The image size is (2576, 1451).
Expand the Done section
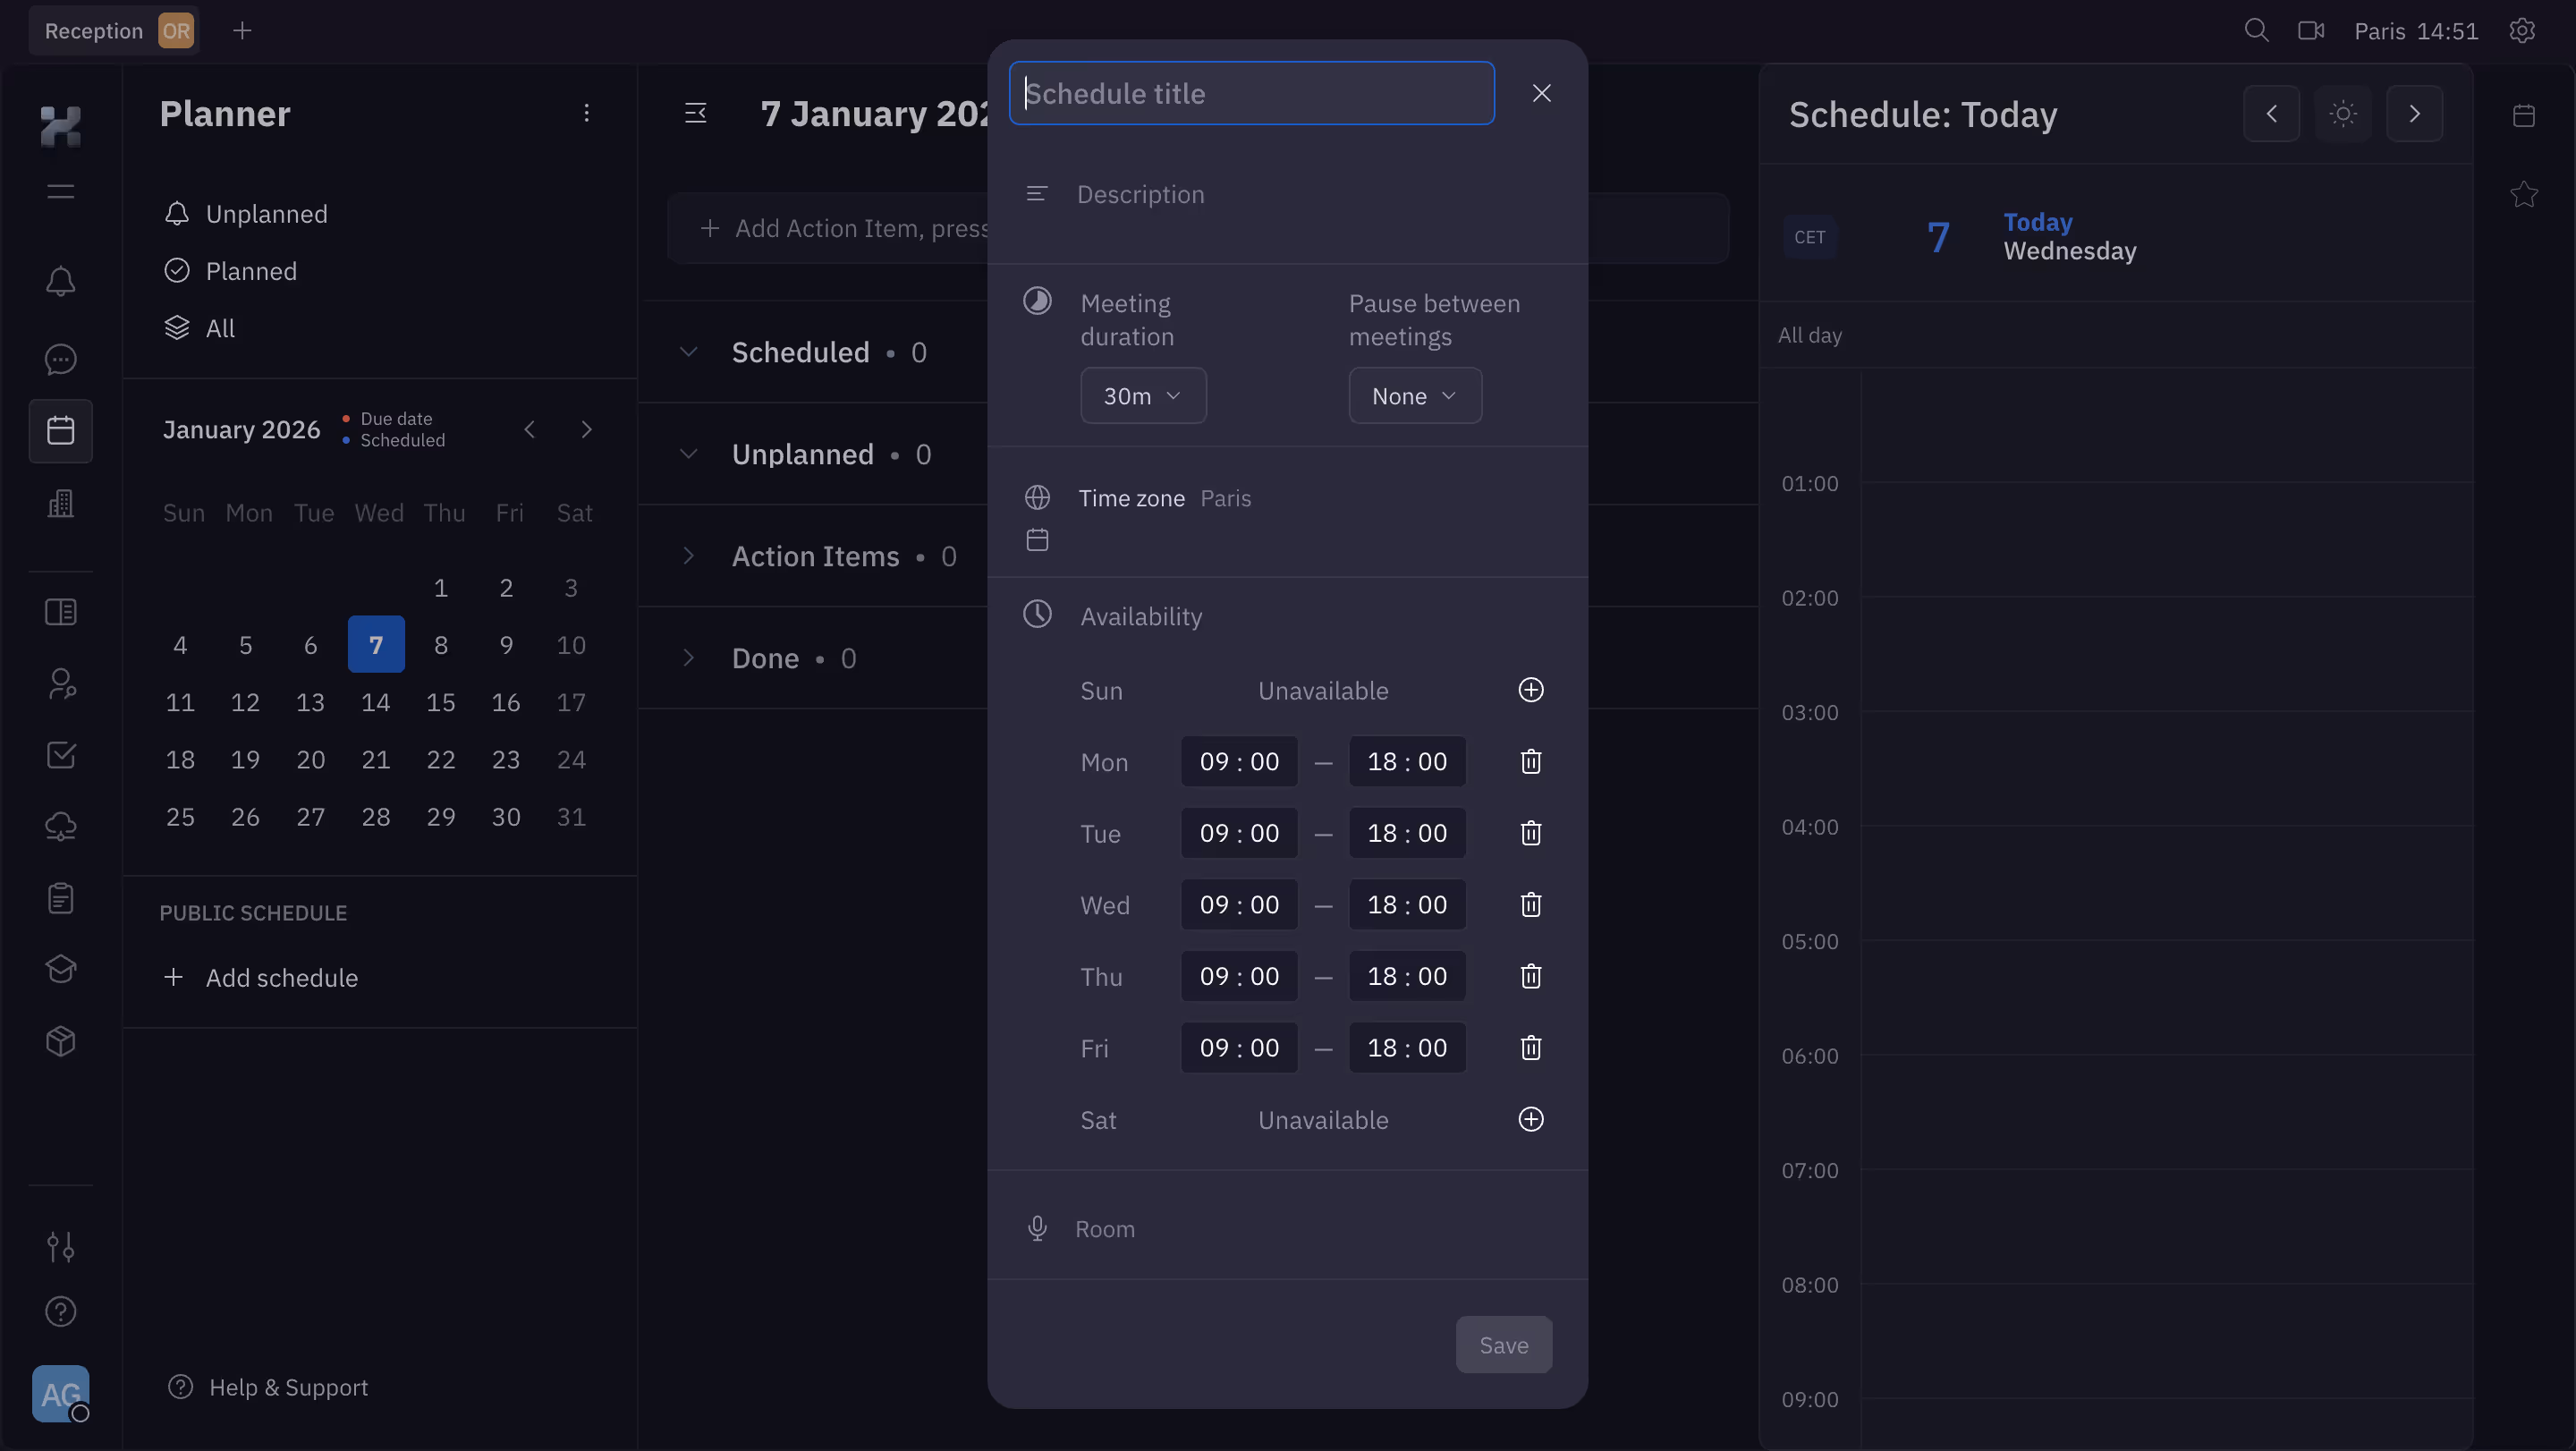click(x=689, y=657)
